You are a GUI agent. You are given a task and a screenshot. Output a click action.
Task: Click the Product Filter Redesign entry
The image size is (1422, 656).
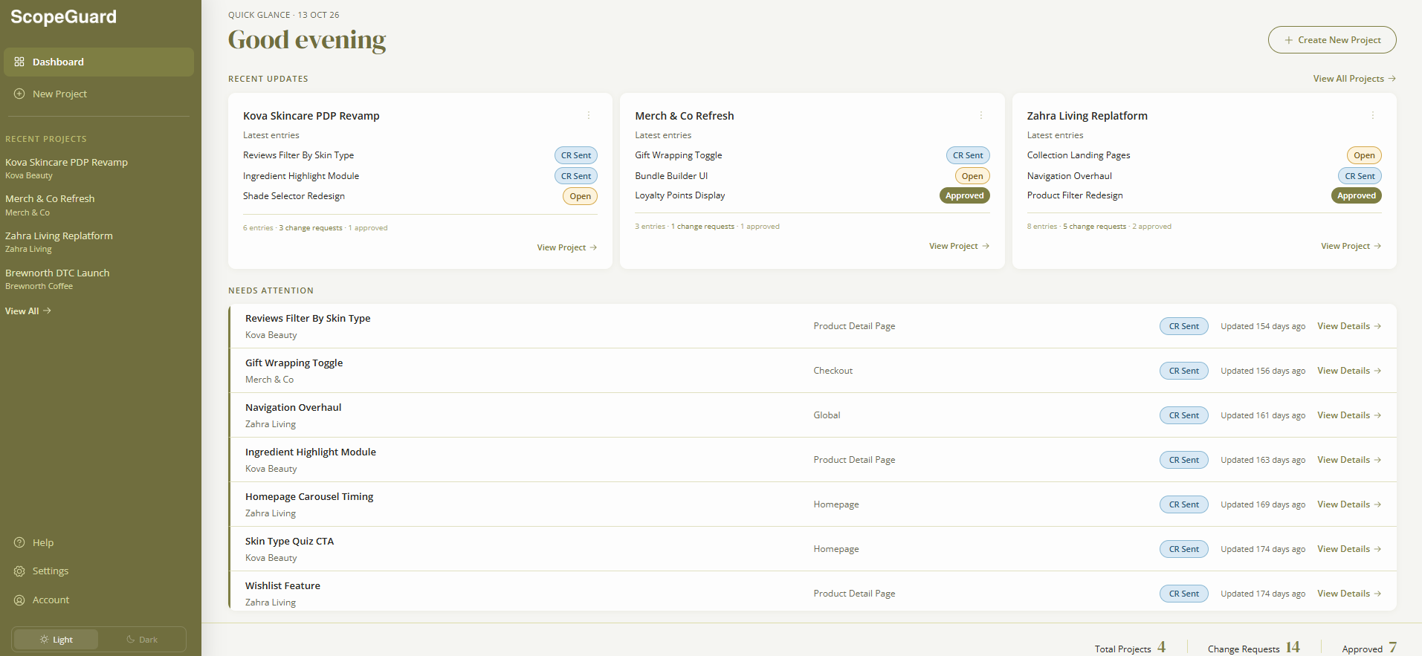(1075, 195)
